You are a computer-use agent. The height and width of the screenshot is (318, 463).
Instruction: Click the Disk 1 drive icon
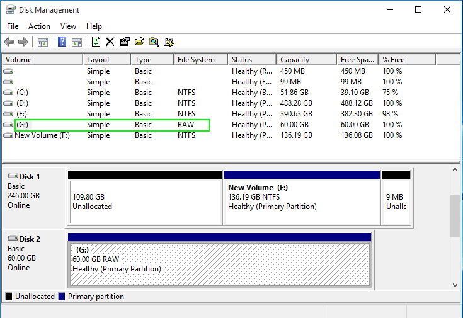(13, 176)
